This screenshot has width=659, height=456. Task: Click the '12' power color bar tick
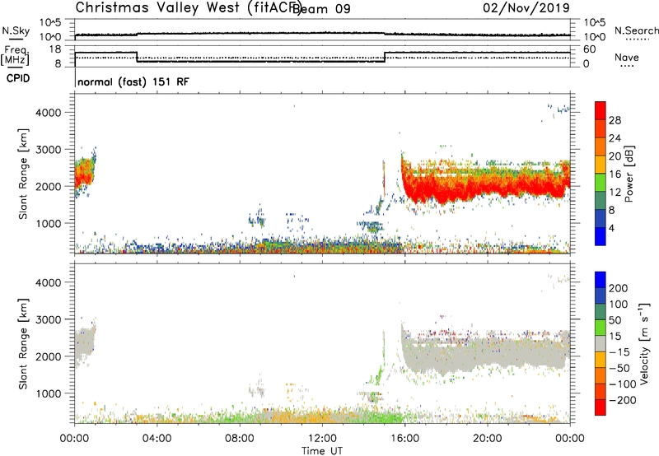[615, 193]
